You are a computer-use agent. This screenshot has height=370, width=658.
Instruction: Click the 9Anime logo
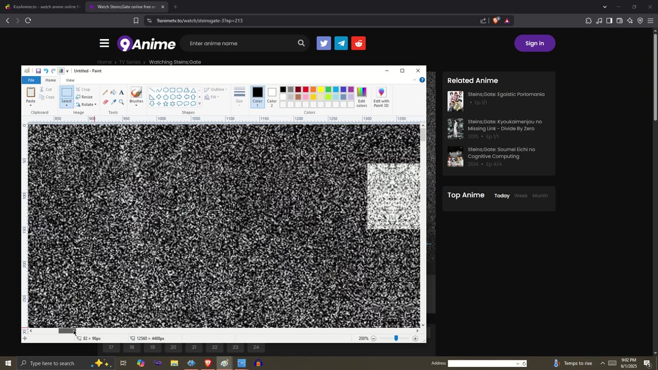(147, 44)
